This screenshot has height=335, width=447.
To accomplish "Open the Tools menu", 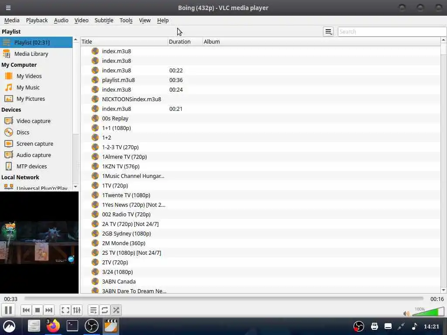I will coord(126,20).
